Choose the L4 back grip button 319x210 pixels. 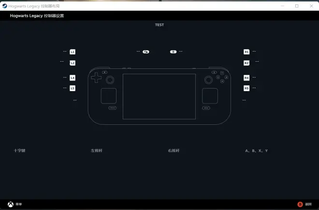coord(72,78)
